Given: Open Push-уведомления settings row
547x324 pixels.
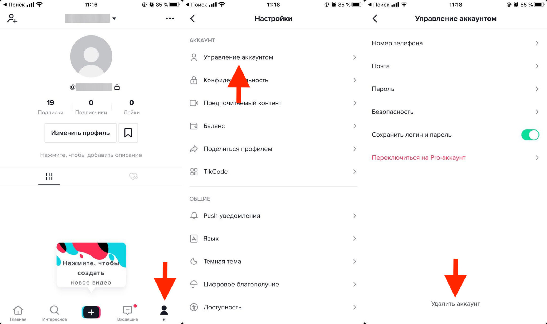Looking at the screenshot, I should [273, 216].
